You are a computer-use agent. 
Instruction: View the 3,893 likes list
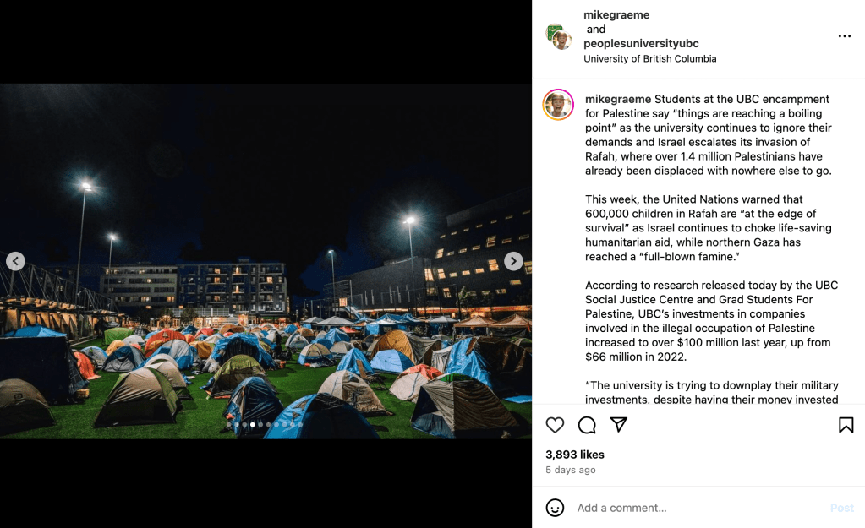(x=575, y=455)
